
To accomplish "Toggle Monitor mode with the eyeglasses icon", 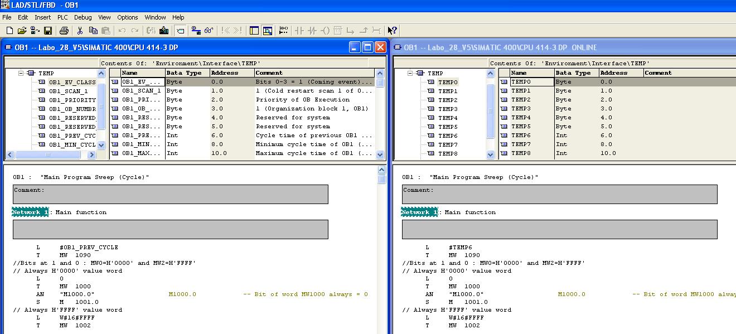I will pyautogui.click(x=209, y=31).
